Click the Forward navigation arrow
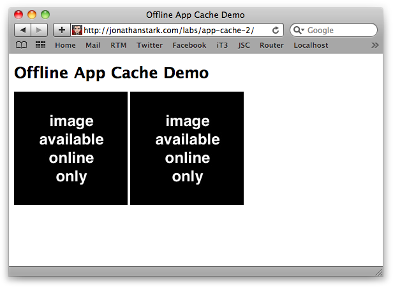 coord(39,30)
